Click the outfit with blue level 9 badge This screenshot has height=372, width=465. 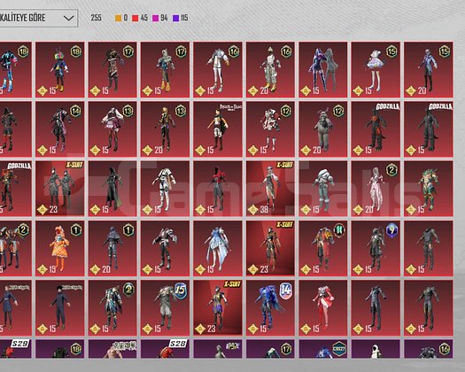point(376,248)
